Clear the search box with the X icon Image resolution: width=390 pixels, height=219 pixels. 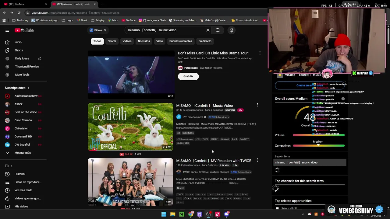208,30
